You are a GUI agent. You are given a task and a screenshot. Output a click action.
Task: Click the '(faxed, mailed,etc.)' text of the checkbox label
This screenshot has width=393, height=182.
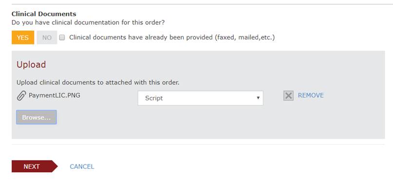point(244,37)
